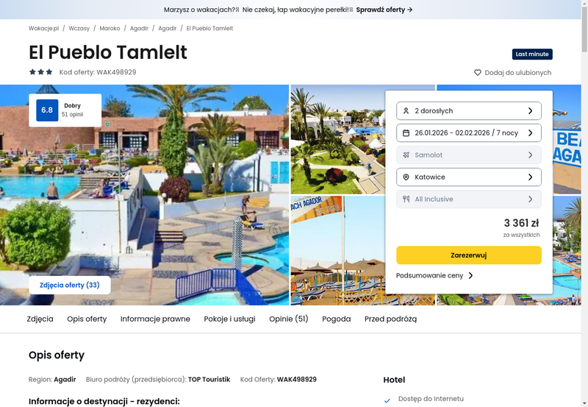This screenshot has height=407, width=588.
Task: Click the fork and knife meal icon
Action: tap(406, 199)
